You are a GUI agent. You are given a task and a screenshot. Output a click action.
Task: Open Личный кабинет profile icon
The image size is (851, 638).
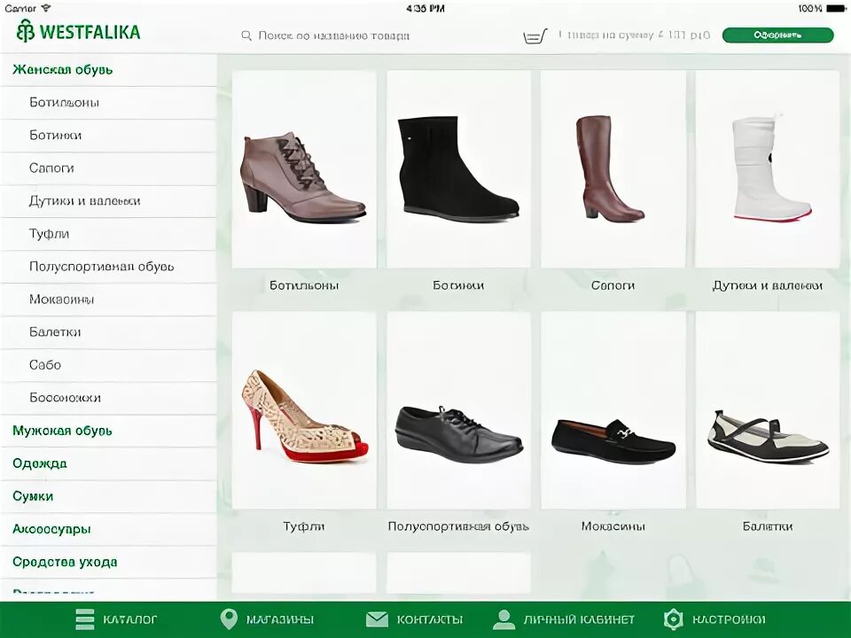click(504, 619)
